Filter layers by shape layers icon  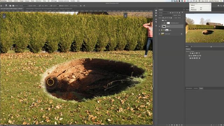pos(177,13)
